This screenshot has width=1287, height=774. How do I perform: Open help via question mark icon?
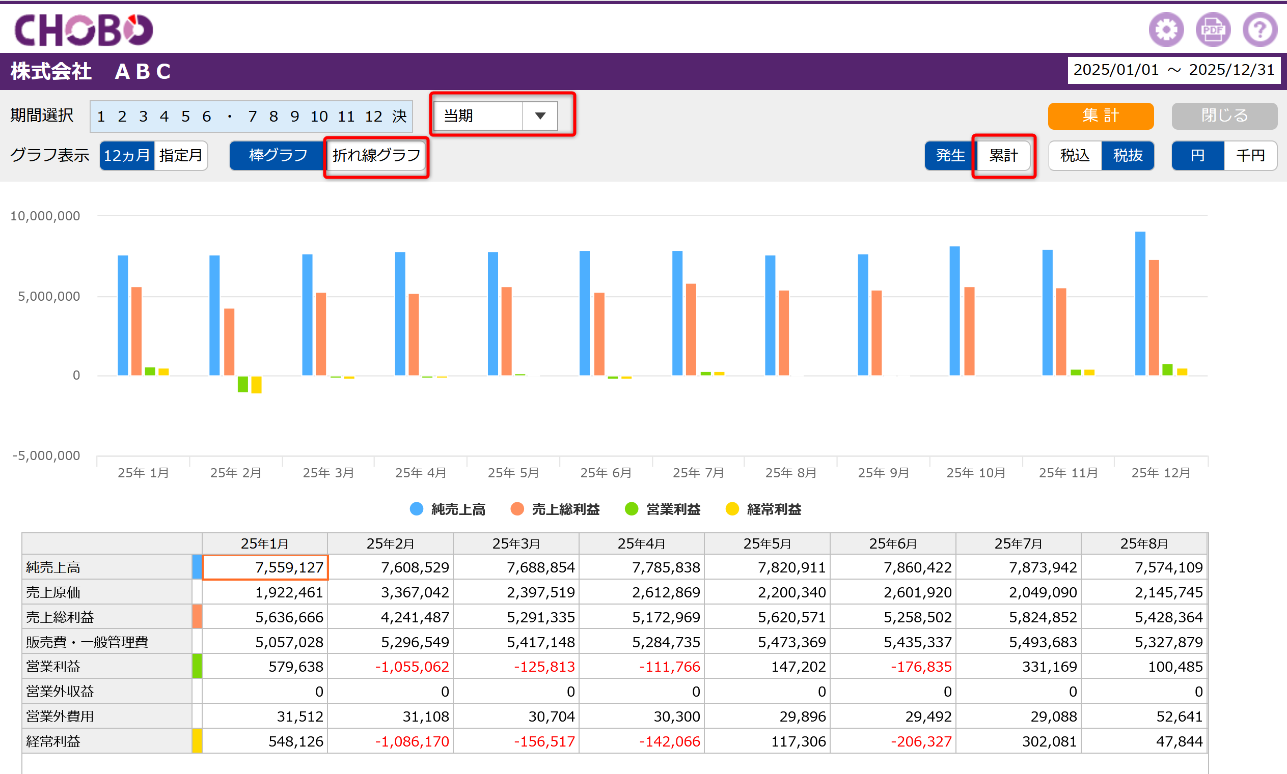pyautogui.click(x=1260, y=29)
